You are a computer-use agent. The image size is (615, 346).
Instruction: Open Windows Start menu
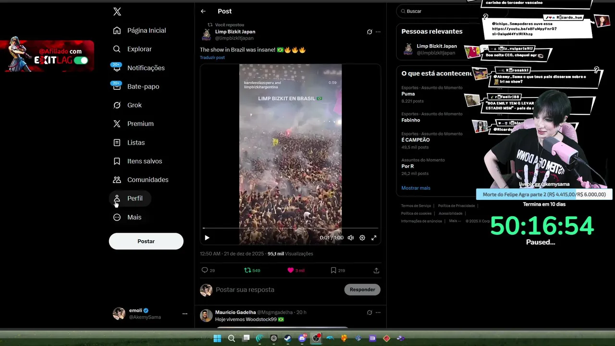(x=217, y=338)
